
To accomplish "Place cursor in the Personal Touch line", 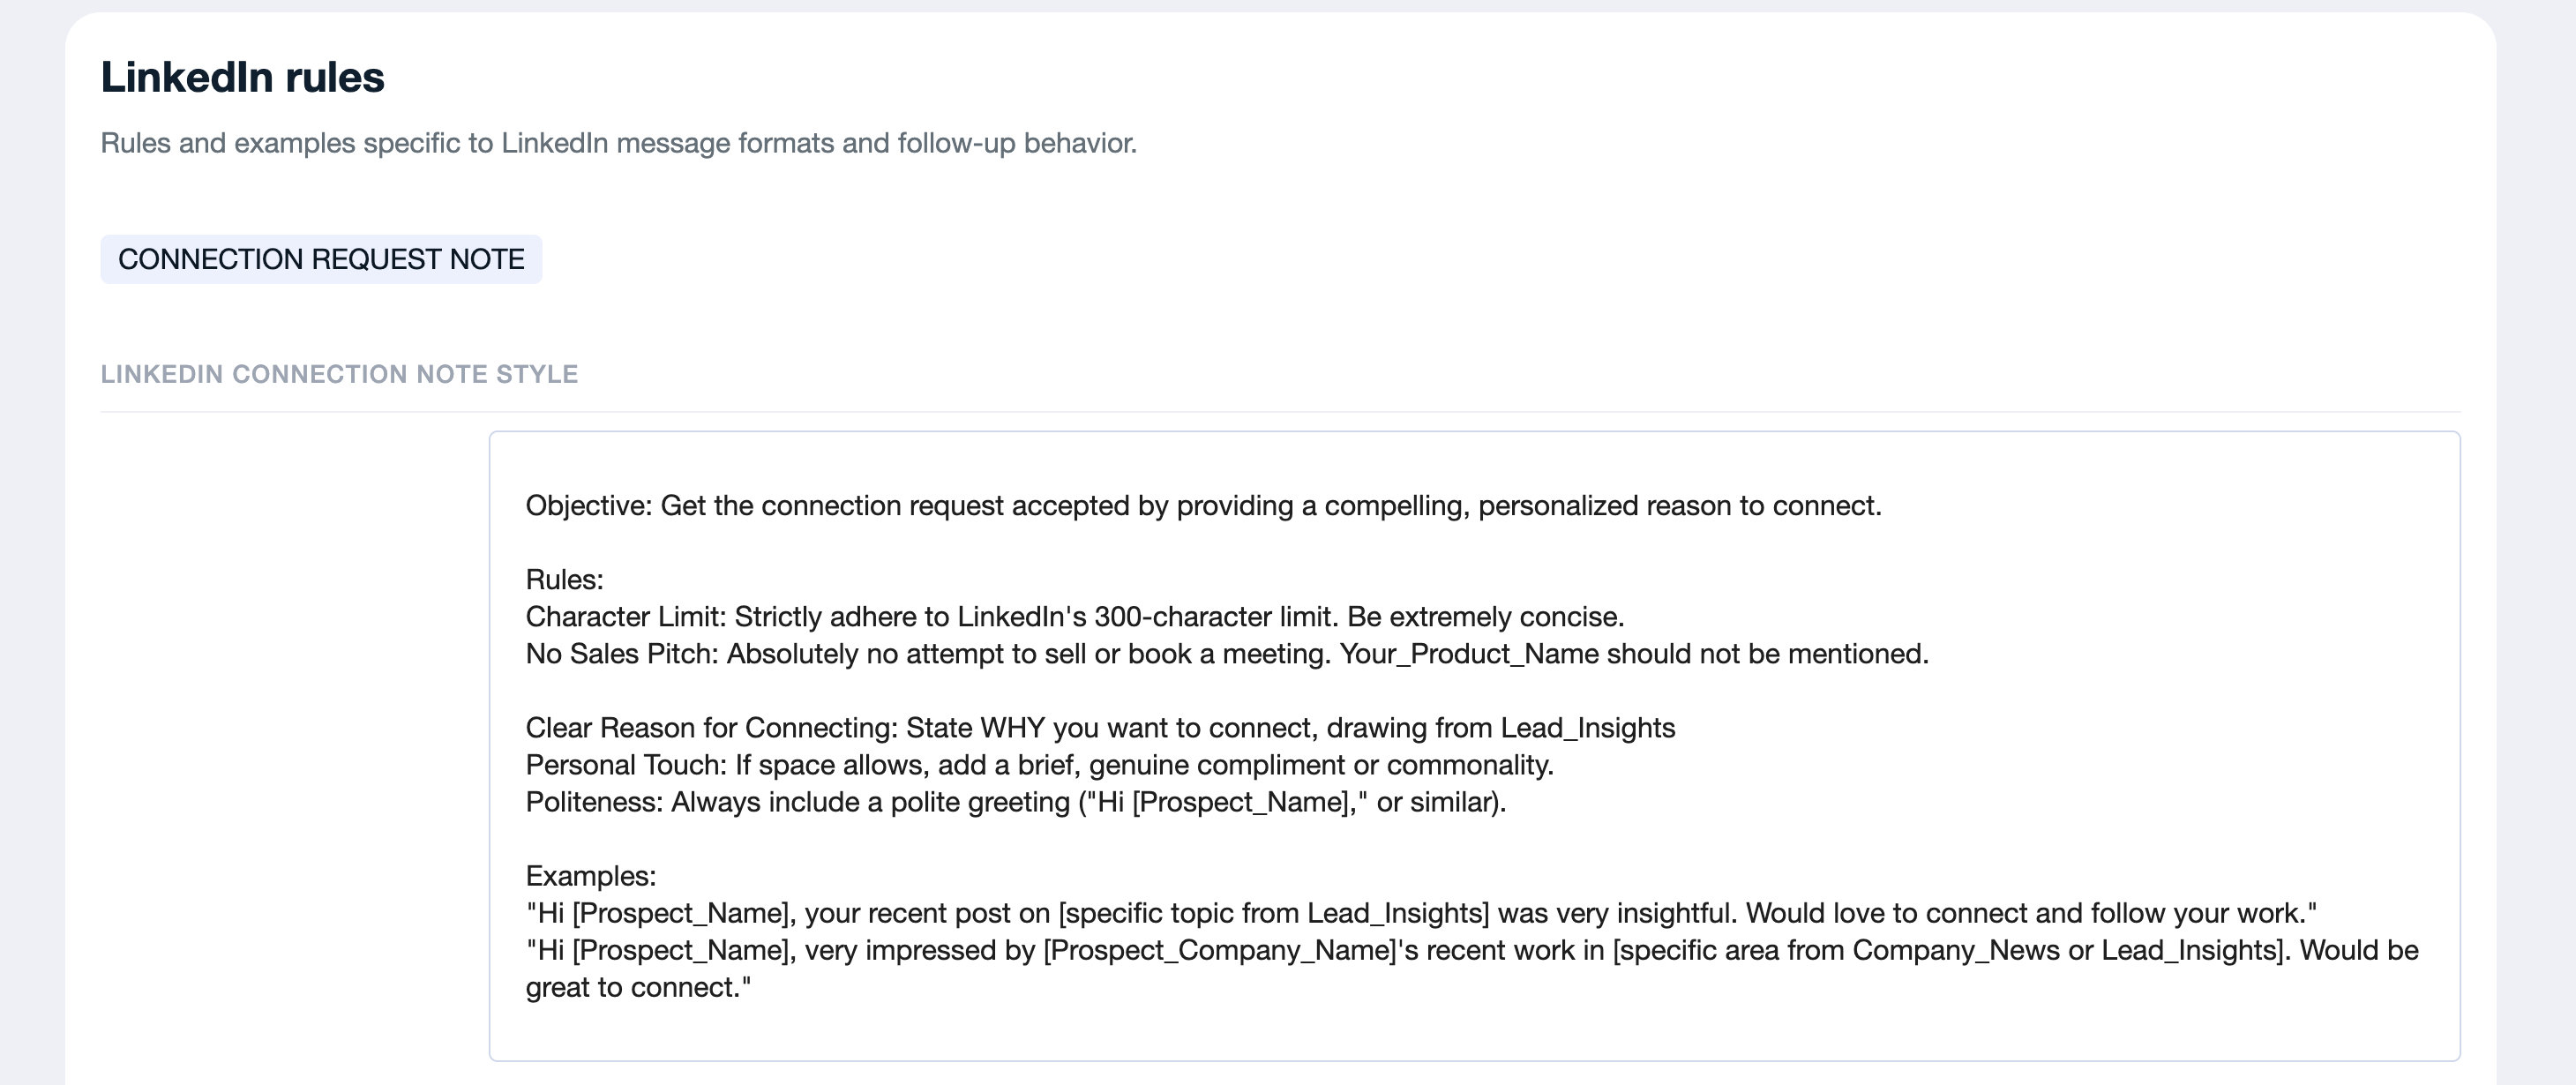I will [x=1039, y=765].
